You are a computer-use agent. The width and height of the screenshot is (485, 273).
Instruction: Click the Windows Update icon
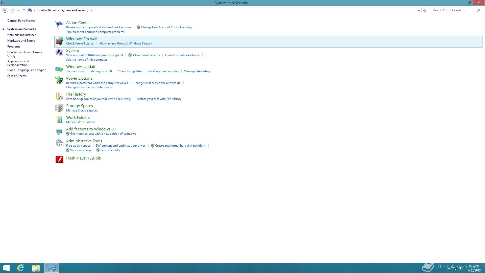(x=59, y=69)
